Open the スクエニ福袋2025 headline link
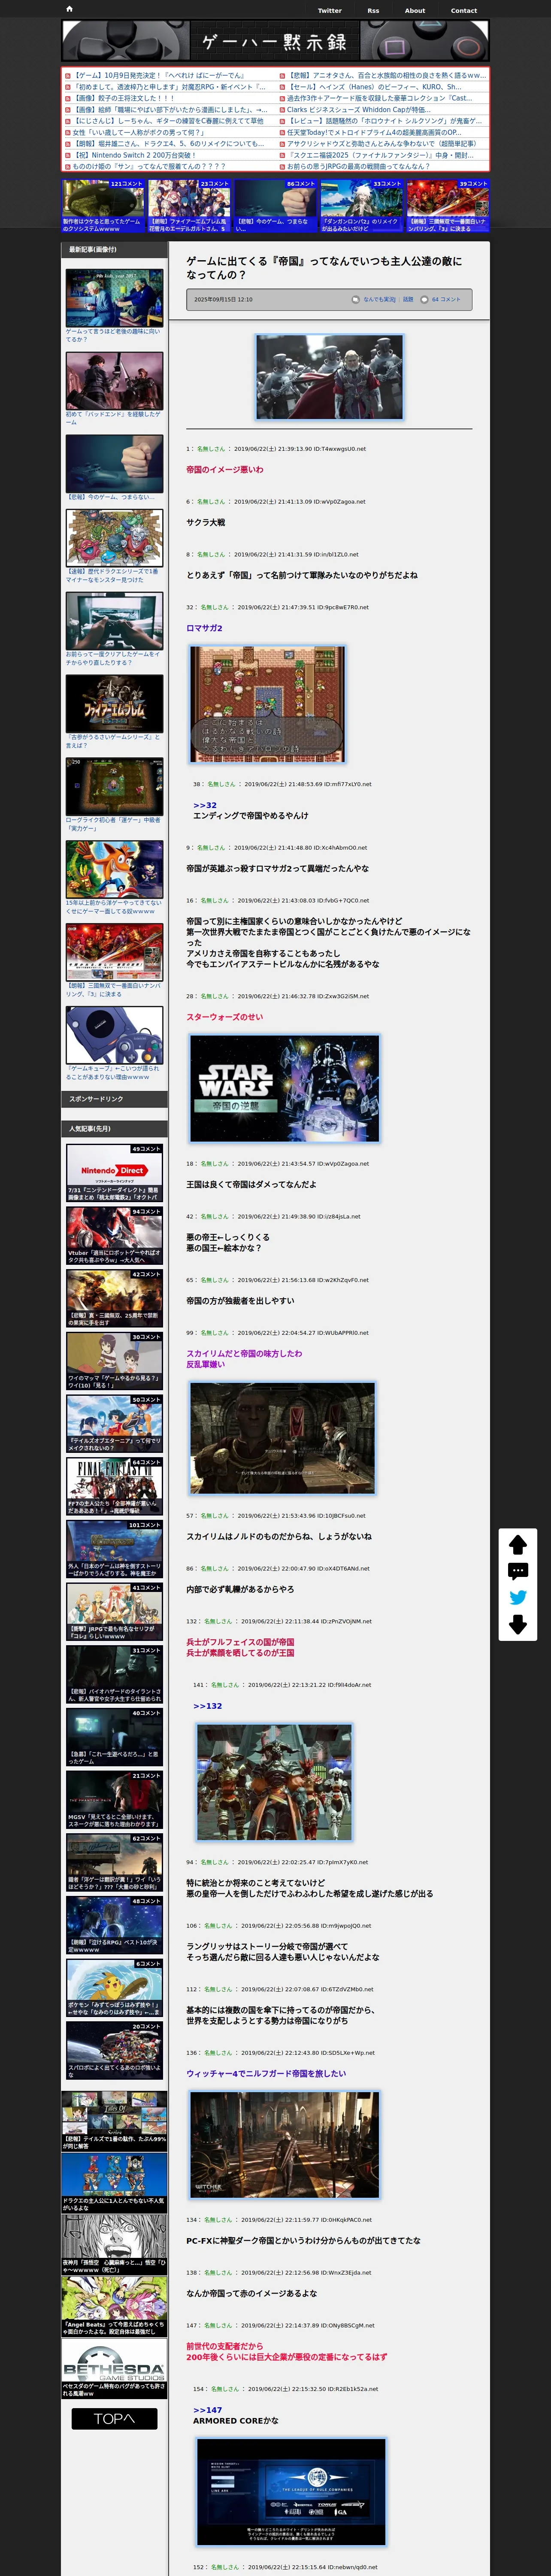The image size is (551, 2576). [x=380, y=155]
